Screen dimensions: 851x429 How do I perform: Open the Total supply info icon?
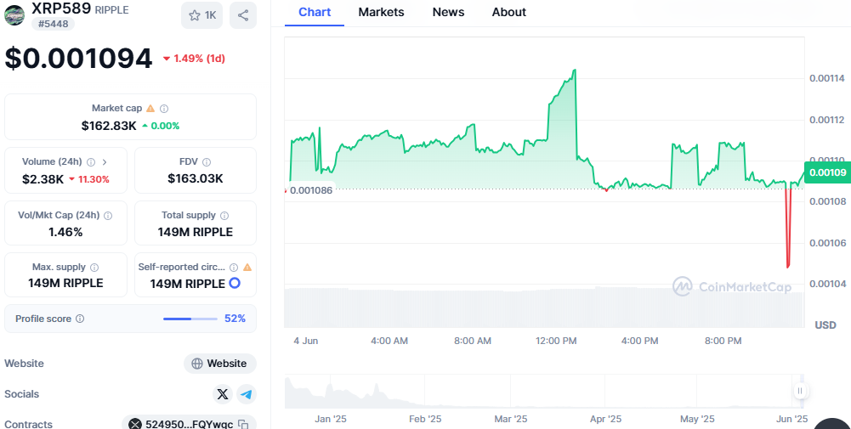224,215
